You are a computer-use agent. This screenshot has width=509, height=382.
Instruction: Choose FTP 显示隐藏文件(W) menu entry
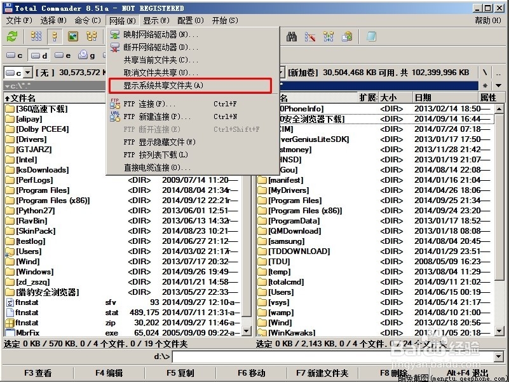193,142
